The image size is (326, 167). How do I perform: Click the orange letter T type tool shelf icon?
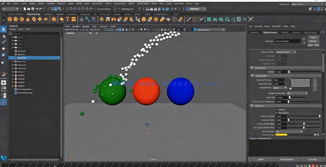click(x=67, y=19)
